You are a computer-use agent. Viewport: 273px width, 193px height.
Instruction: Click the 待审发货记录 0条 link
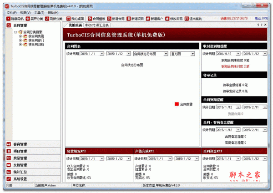coord(235,91)
